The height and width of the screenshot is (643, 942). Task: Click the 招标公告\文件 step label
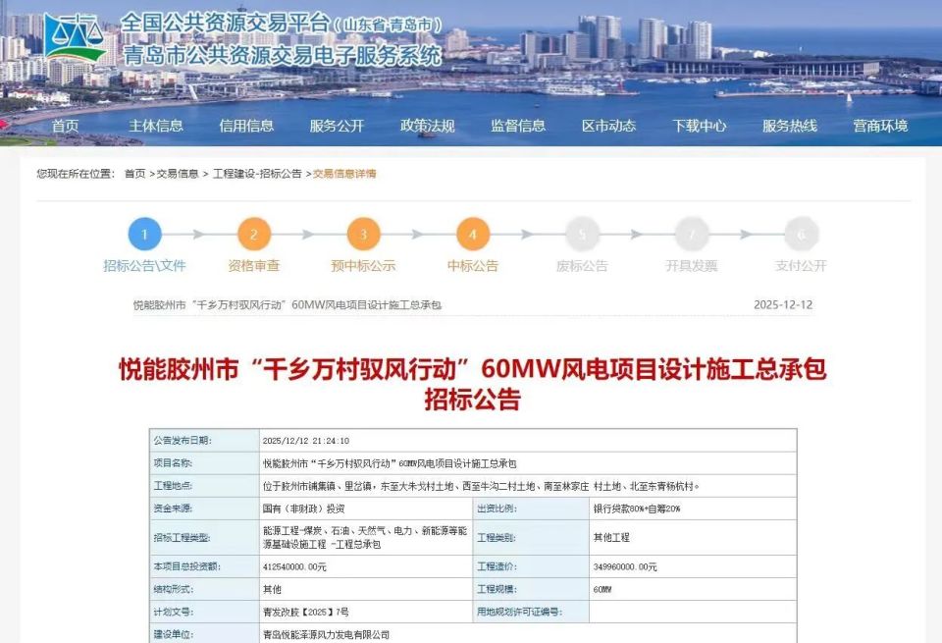point(145,266)
